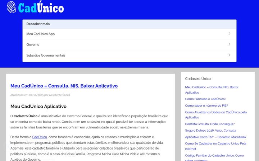Click the CadÚnico fingerprint logo icon

click(x=11, y=7)
